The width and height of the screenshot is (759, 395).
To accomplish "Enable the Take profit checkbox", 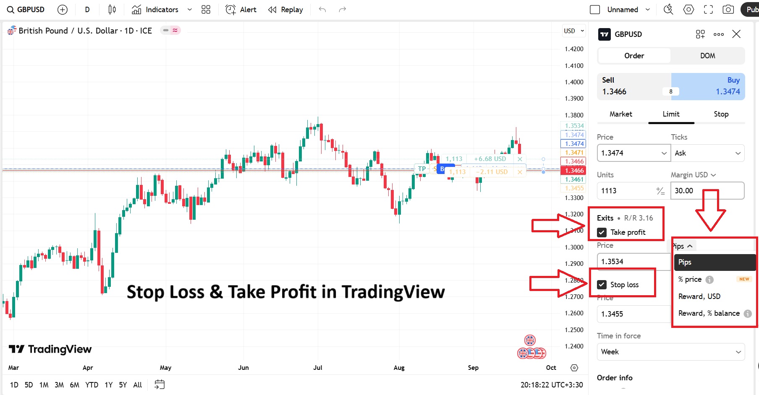I will pos(602,232).
